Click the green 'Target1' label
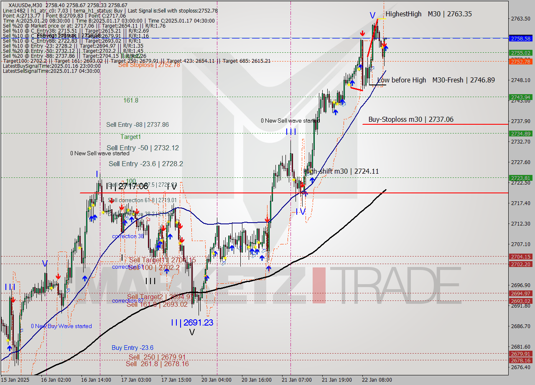Image resolution: width=535 pixels, height=385 pixels. click(x=131, y=137)
